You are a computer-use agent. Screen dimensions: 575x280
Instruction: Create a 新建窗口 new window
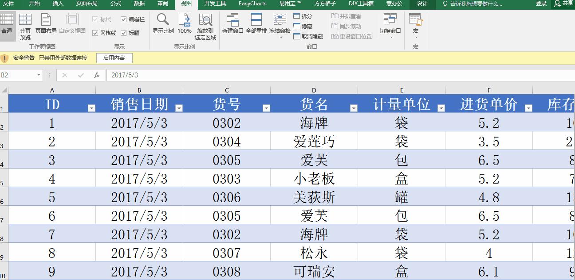[232, 25]
